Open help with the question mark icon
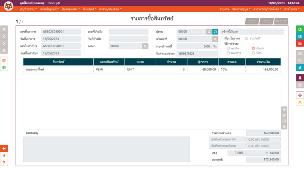The width and height of the screenshot is (304, 171). point(4,163)
